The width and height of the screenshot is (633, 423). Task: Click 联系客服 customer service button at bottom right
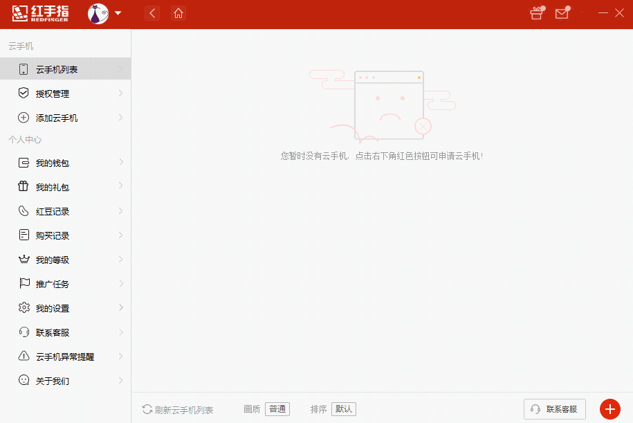tap(554, 408)
